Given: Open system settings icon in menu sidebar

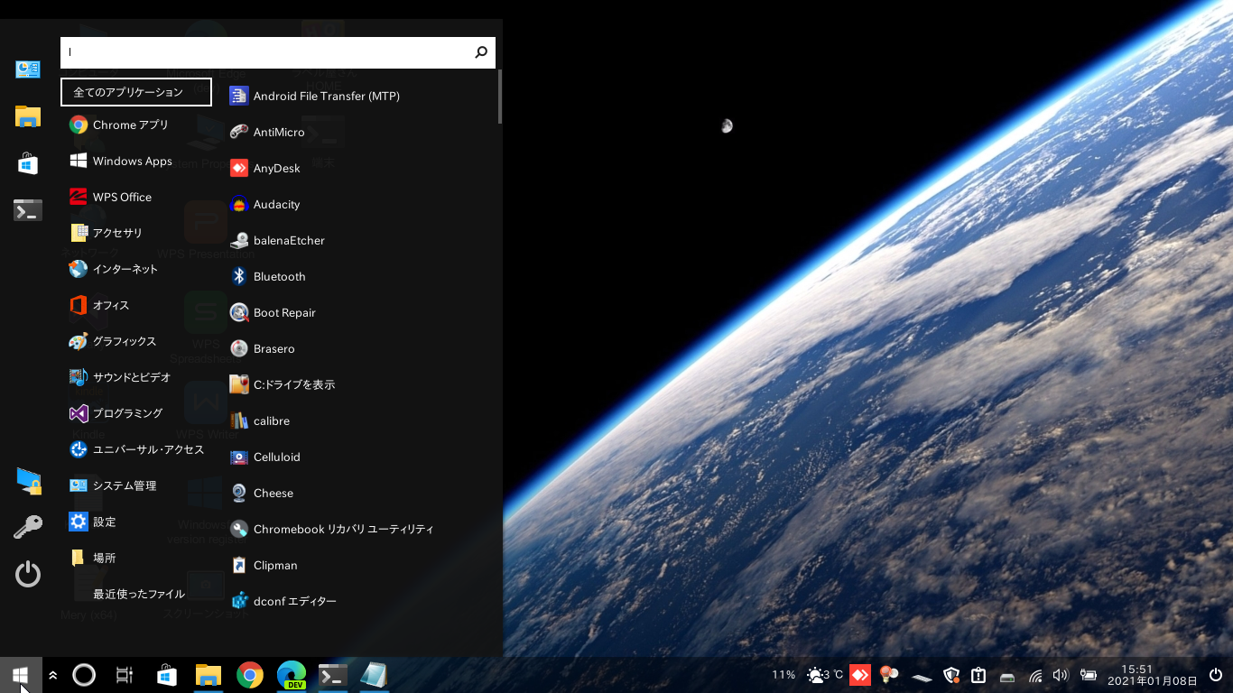Looking at the screenshot, I should click(28, 69).
